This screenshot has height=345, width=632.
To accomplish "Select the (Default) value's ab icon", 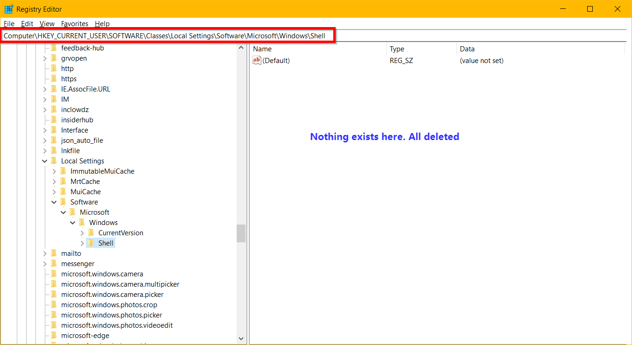I will pyautogui.click(x=257, y=60).
